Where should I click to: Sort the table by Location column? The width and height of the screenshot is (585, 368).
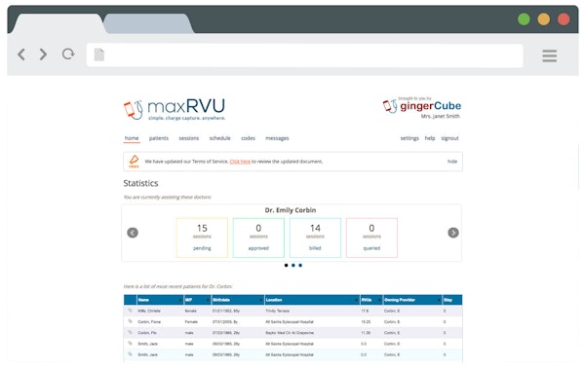point(312,300)
